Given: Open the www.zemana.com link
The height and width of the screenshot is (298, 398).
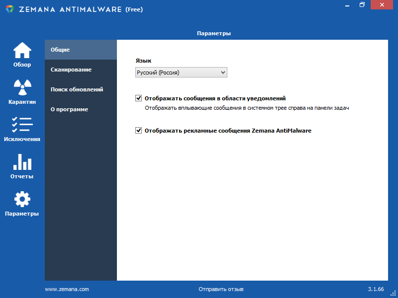Looking at the screenshot, I should click(67, 289).
